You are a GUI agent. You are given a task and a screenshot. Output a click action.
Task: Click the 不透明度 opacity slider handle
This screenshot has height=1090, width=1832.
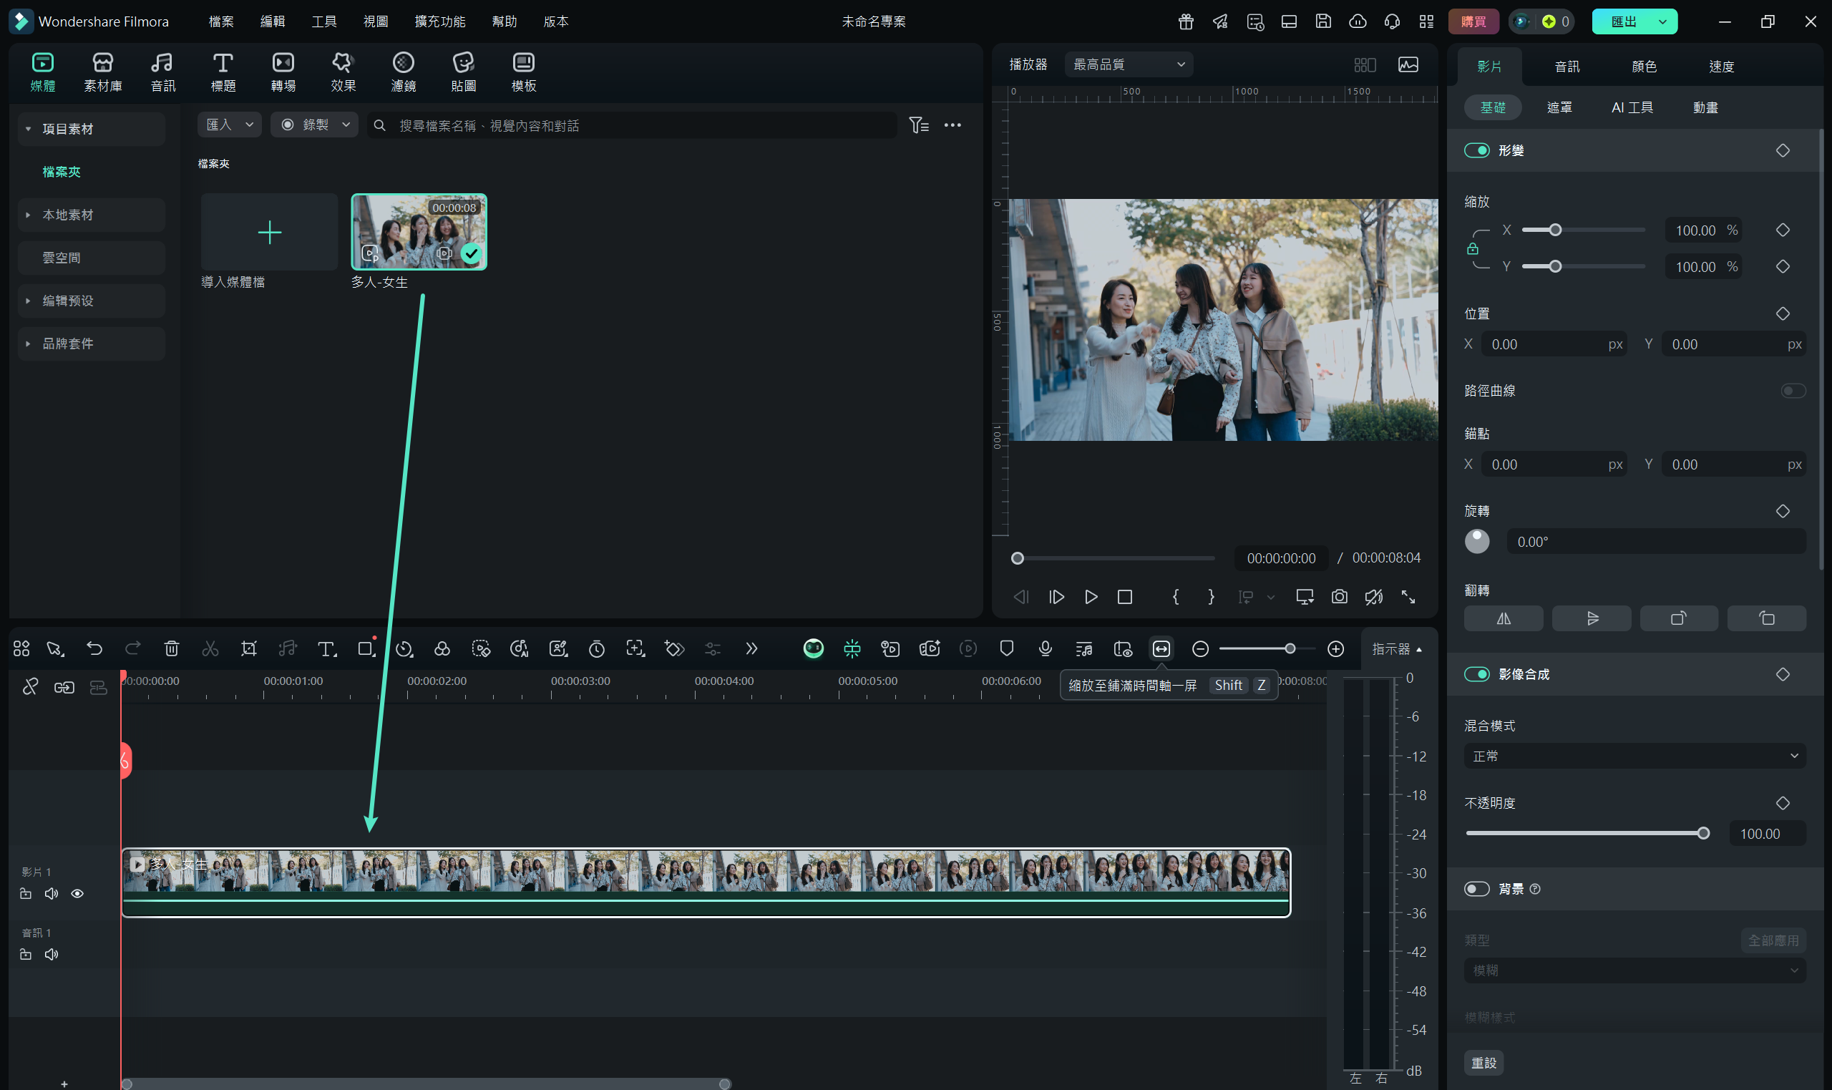click(x=1703, y=834)
